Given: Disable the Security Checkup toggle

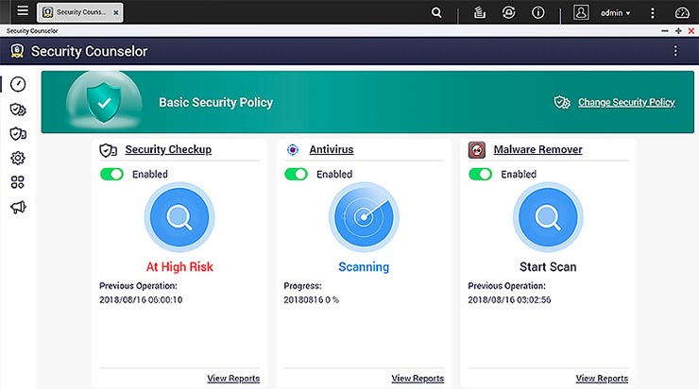Looking at the screenshot, I should (x=111, y=175).
